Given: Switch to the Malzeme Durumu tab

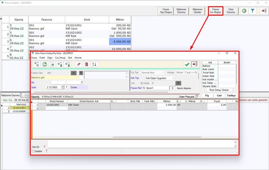Looking at the screenshot, I should click(10, 95).
